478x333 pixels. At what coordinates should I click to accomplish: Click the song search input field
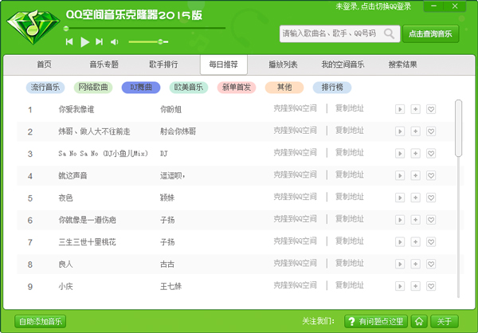(331, 33)
